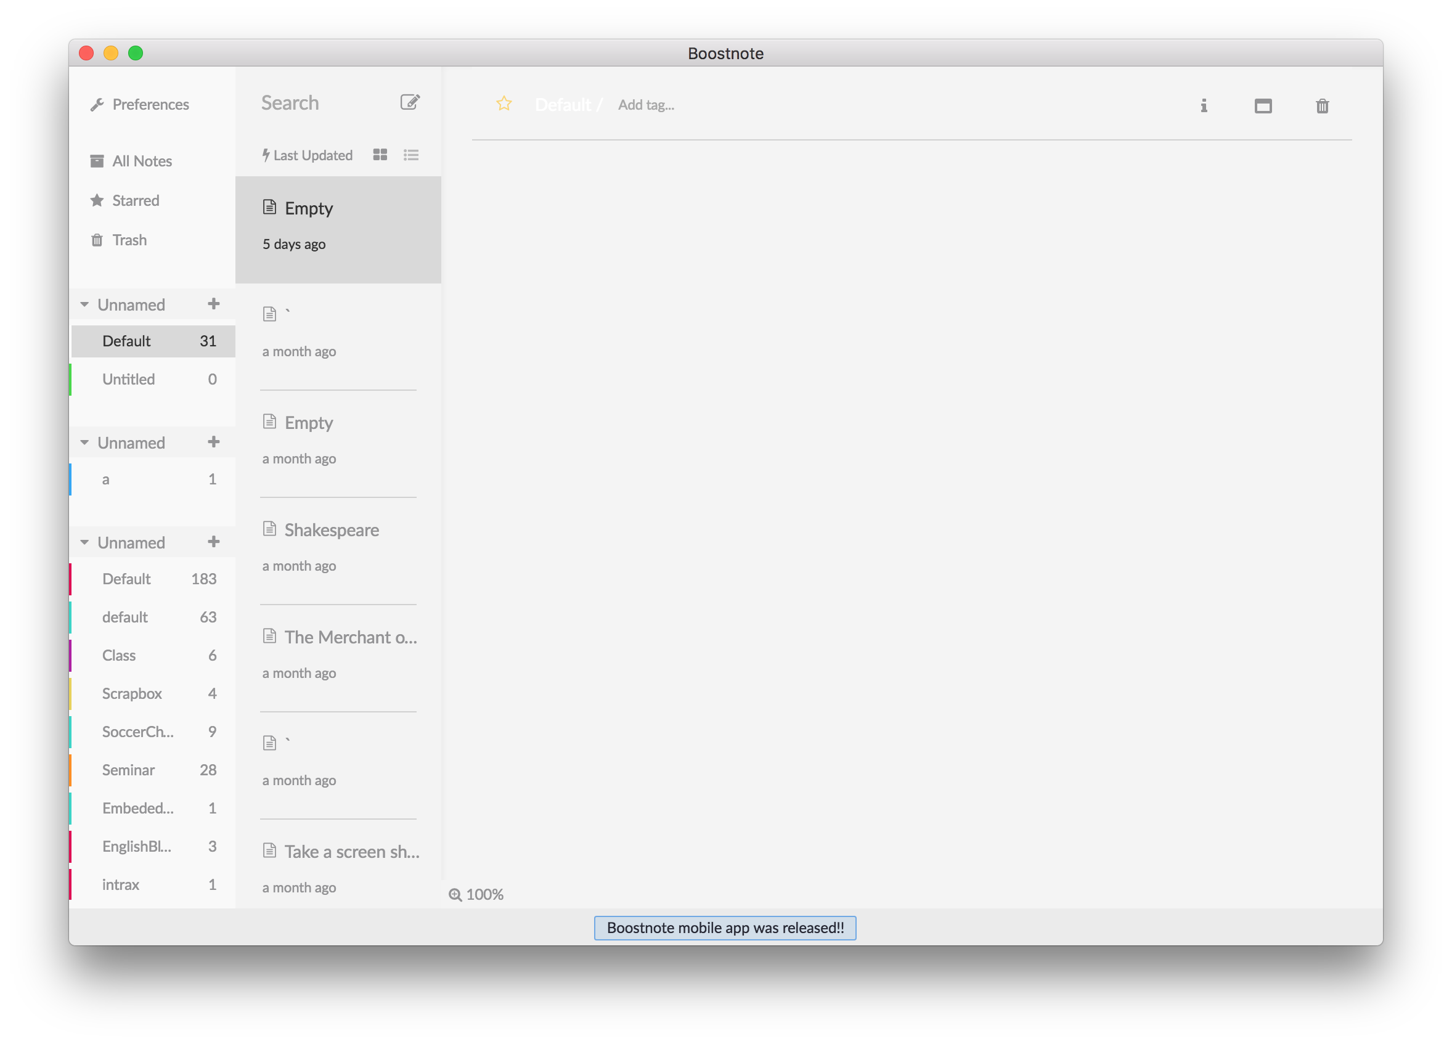Create a new note with the pencil icon
Screen dimensions: 1452x1044
point(410,102)
